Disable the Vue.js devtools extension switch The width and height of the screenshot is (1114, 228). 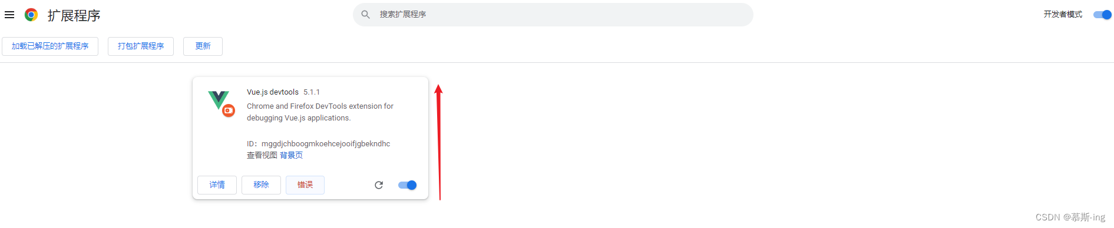click(407, 185)
